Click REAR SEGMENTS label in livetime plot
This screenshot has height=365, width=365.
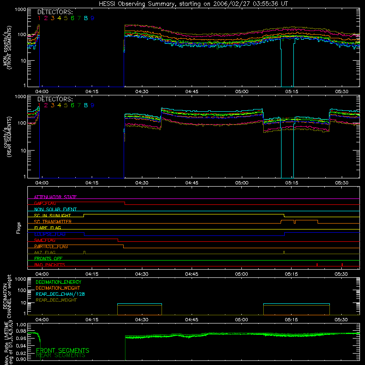61,355
